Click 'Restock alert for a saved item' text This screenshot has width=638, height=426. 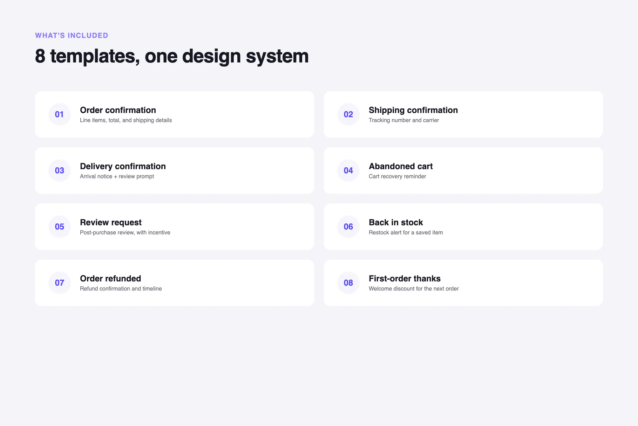point(406,233)
